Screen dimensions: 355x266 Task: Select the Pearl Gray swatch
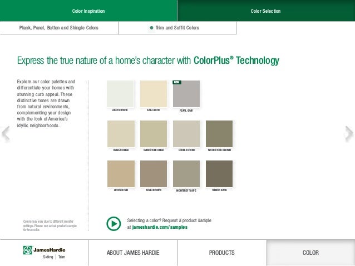186,94
